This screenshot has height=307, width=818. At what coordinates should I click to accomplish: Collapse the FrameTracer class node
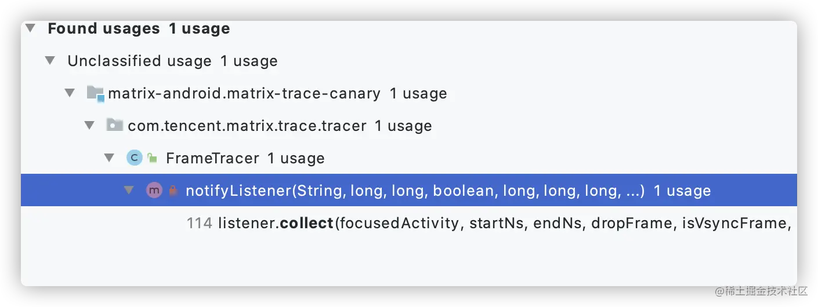[110, 158]
